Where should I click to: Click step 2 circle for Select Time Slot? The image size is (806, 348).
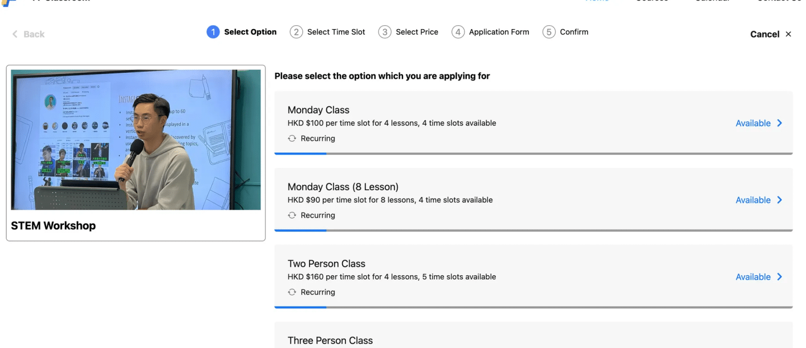coord(296,32)
